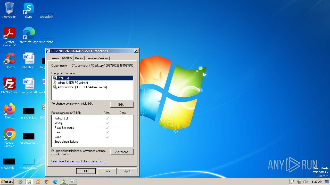
Task: Open Learn about access control link
Action: 78,161
